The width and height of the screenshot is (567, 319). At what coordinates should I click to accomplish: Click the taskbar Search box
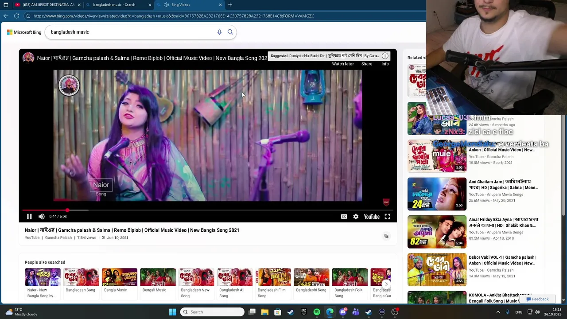pos(213,312)
